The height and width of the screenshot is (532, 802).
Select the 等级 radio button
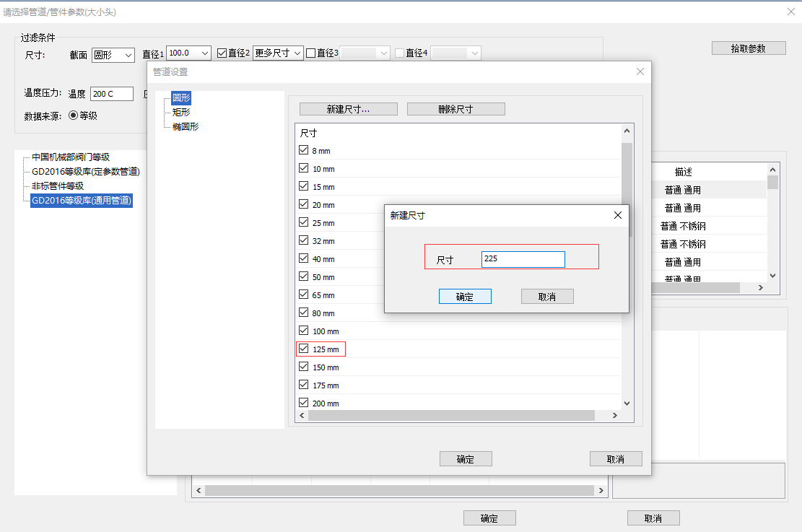[73, 115]
